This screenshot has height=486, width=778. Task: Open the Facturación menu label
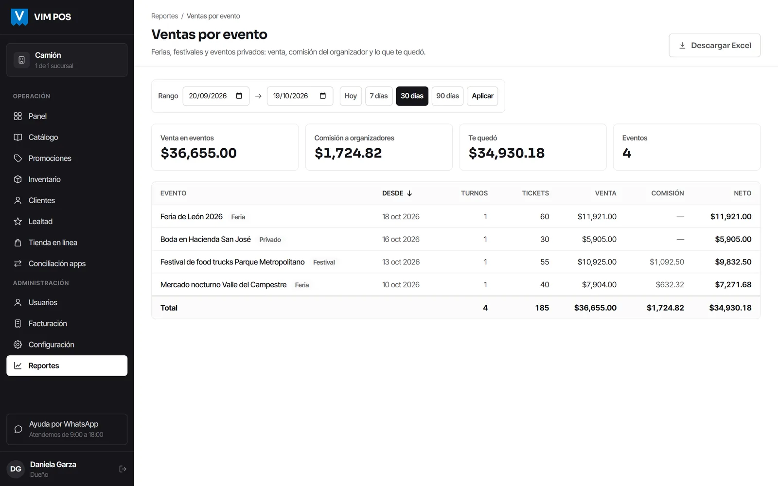click(x=48, y=324)
